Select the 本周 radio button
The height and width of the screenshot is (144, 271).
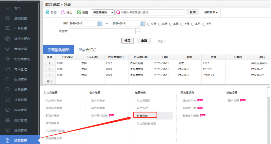[171, 24]
